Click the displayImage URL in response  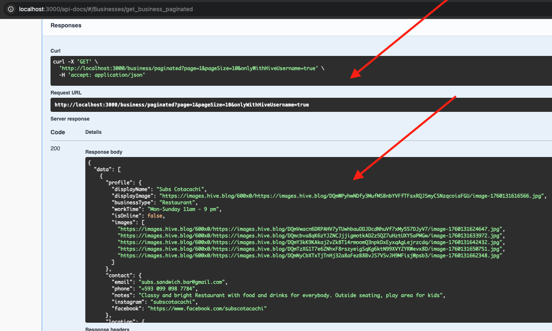352,196
